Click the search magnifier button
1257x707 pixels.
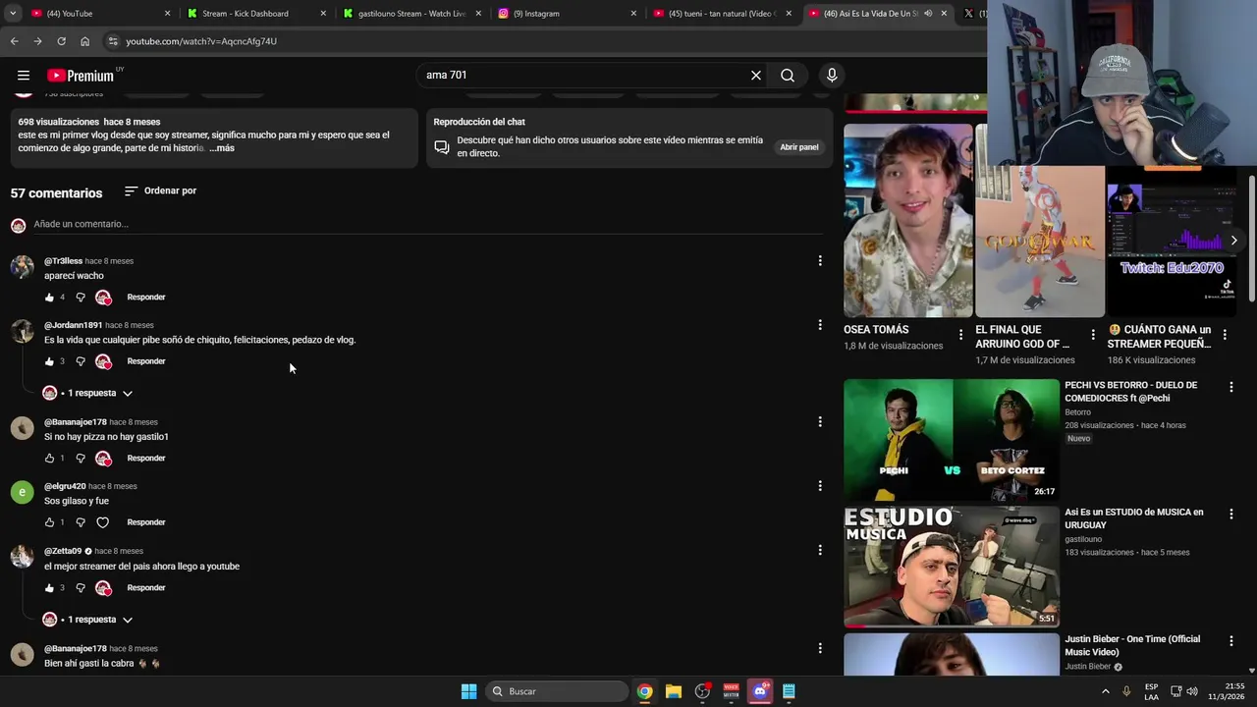click(788, 76)
